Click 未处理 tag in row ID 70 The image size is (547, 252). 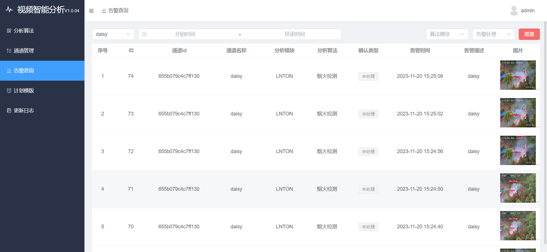pos(368,227)
